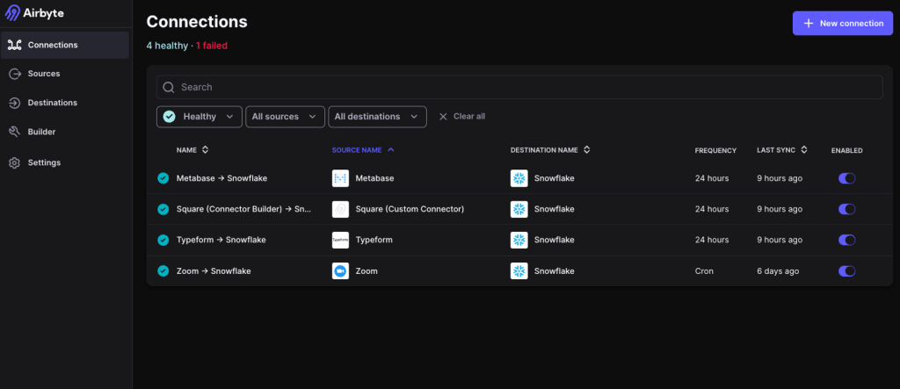Open the Builder sidebar item
The height and width of the screenshot is (389, 900).
[x=65, y=132]
